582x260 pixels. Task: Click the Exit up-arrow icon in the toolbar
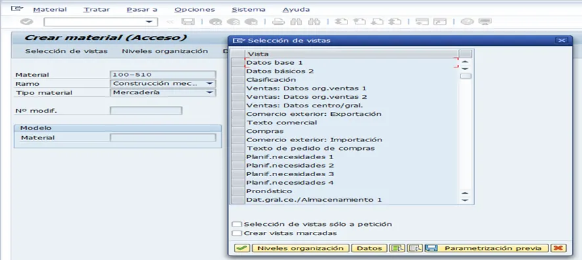pos(233,22)
